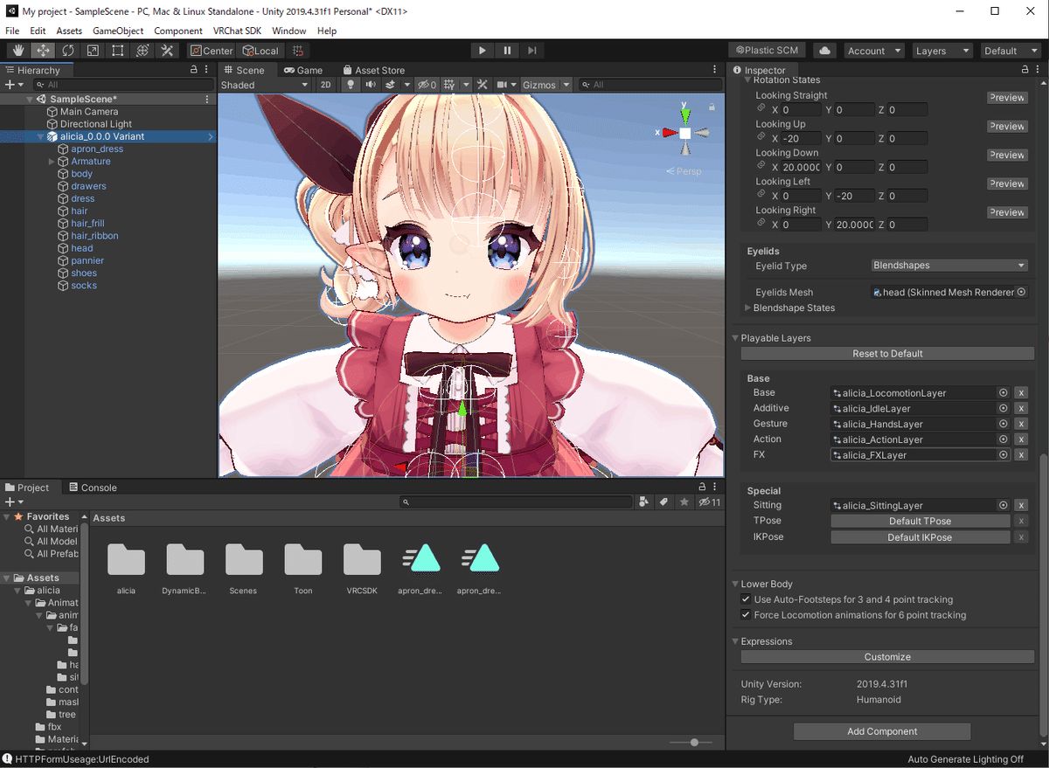Image resolution: width=1049 pixels, height=768 pixels.
Task: Open Eyelid Type Blendshapes dropdown
Action: pyautogui.click(x=949, y=266)
